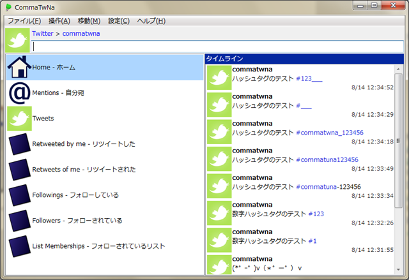The width and height of the screenshot is (409, 280).
Task: Click timestamp 8/14 12:34:18
Action: [373, 142]
